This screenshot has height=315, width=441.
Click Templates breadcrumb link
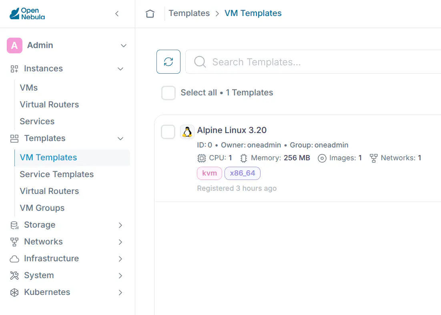tap(189, 13)
